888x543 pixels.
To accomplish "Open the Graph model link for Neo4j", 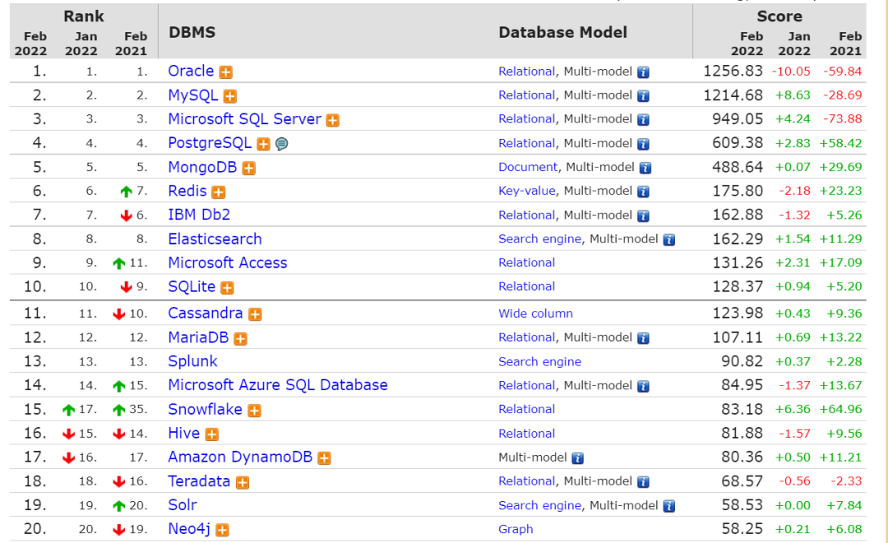I will point(516,530).
